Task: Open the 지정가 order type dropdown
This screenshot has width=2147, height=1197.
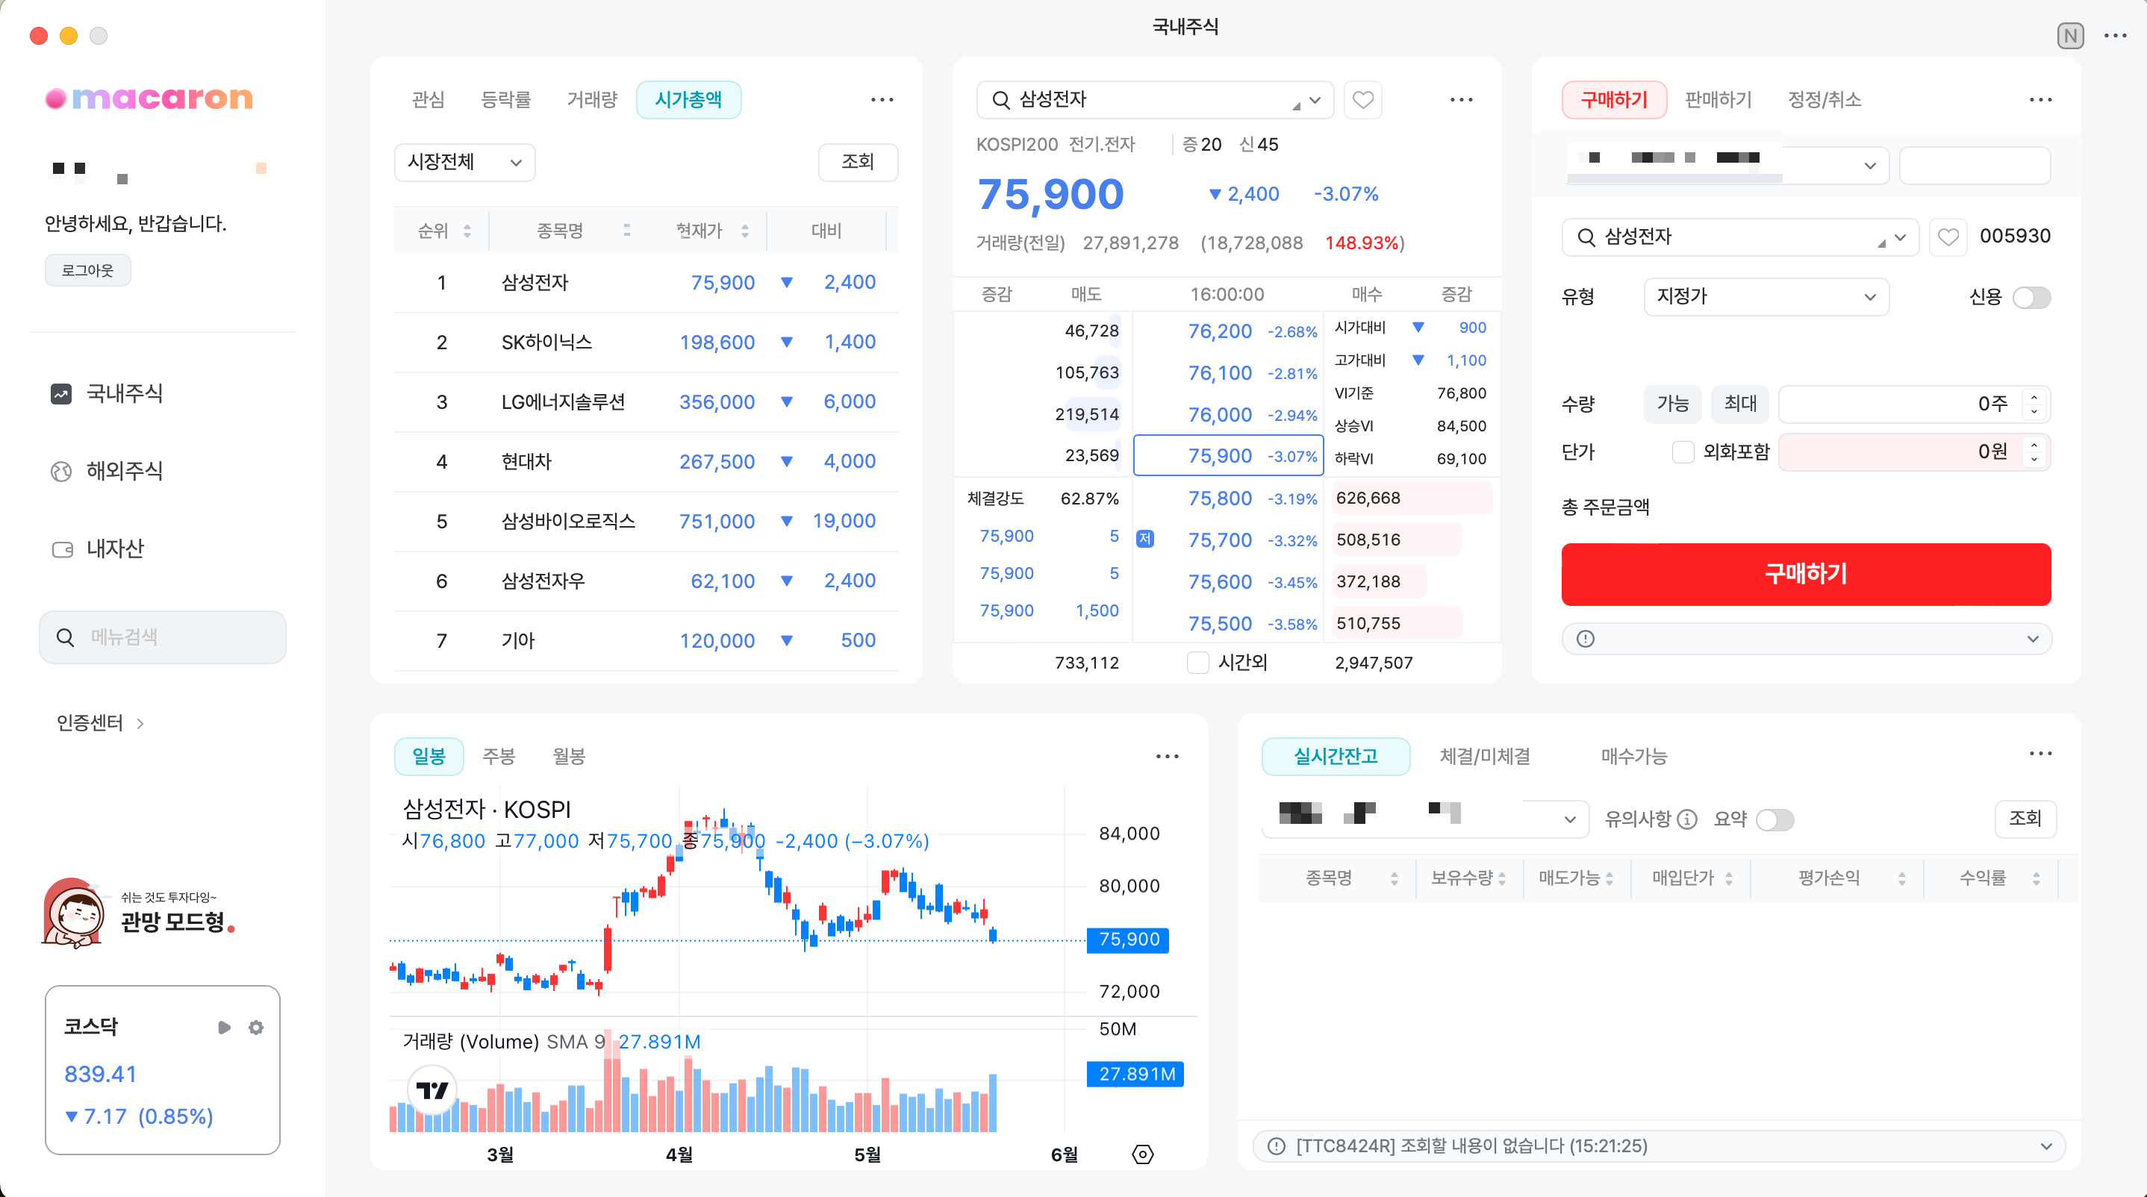Action: pos(1766,297)
